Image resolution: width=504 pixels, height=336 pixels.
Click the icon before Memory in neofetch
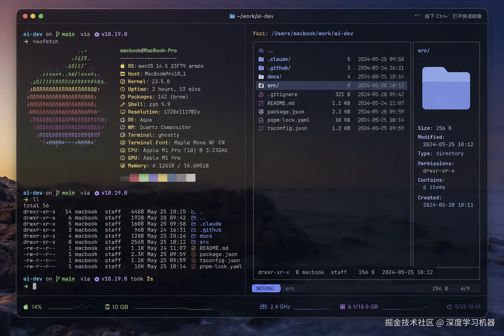click(123, 166)
